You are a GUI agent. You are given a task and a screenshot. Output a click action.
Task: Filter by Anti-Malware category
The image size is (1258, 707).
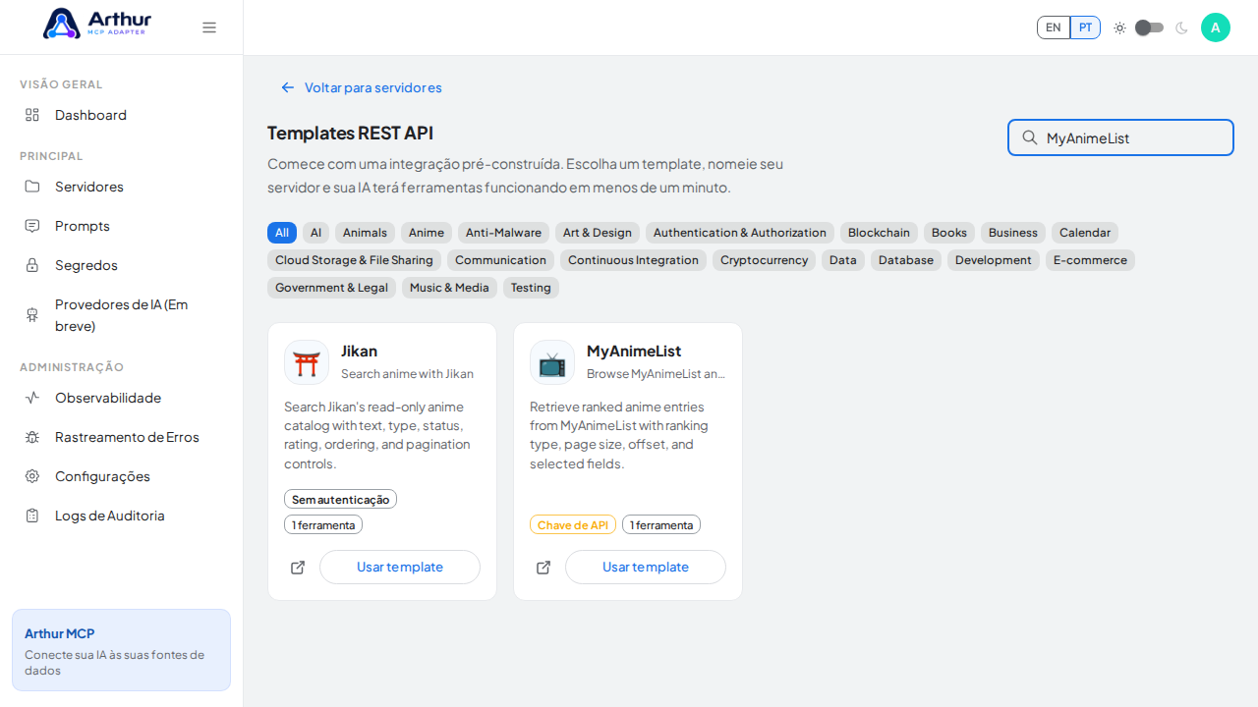point(503,233)
